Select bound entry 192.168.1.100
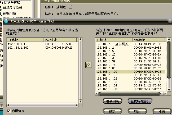Viewport: 172px width, 115px height. click(x=18, y=48)
